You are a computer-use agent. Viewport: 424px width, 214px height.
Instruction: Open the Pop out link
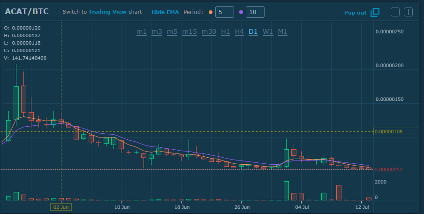pos(355,13)
